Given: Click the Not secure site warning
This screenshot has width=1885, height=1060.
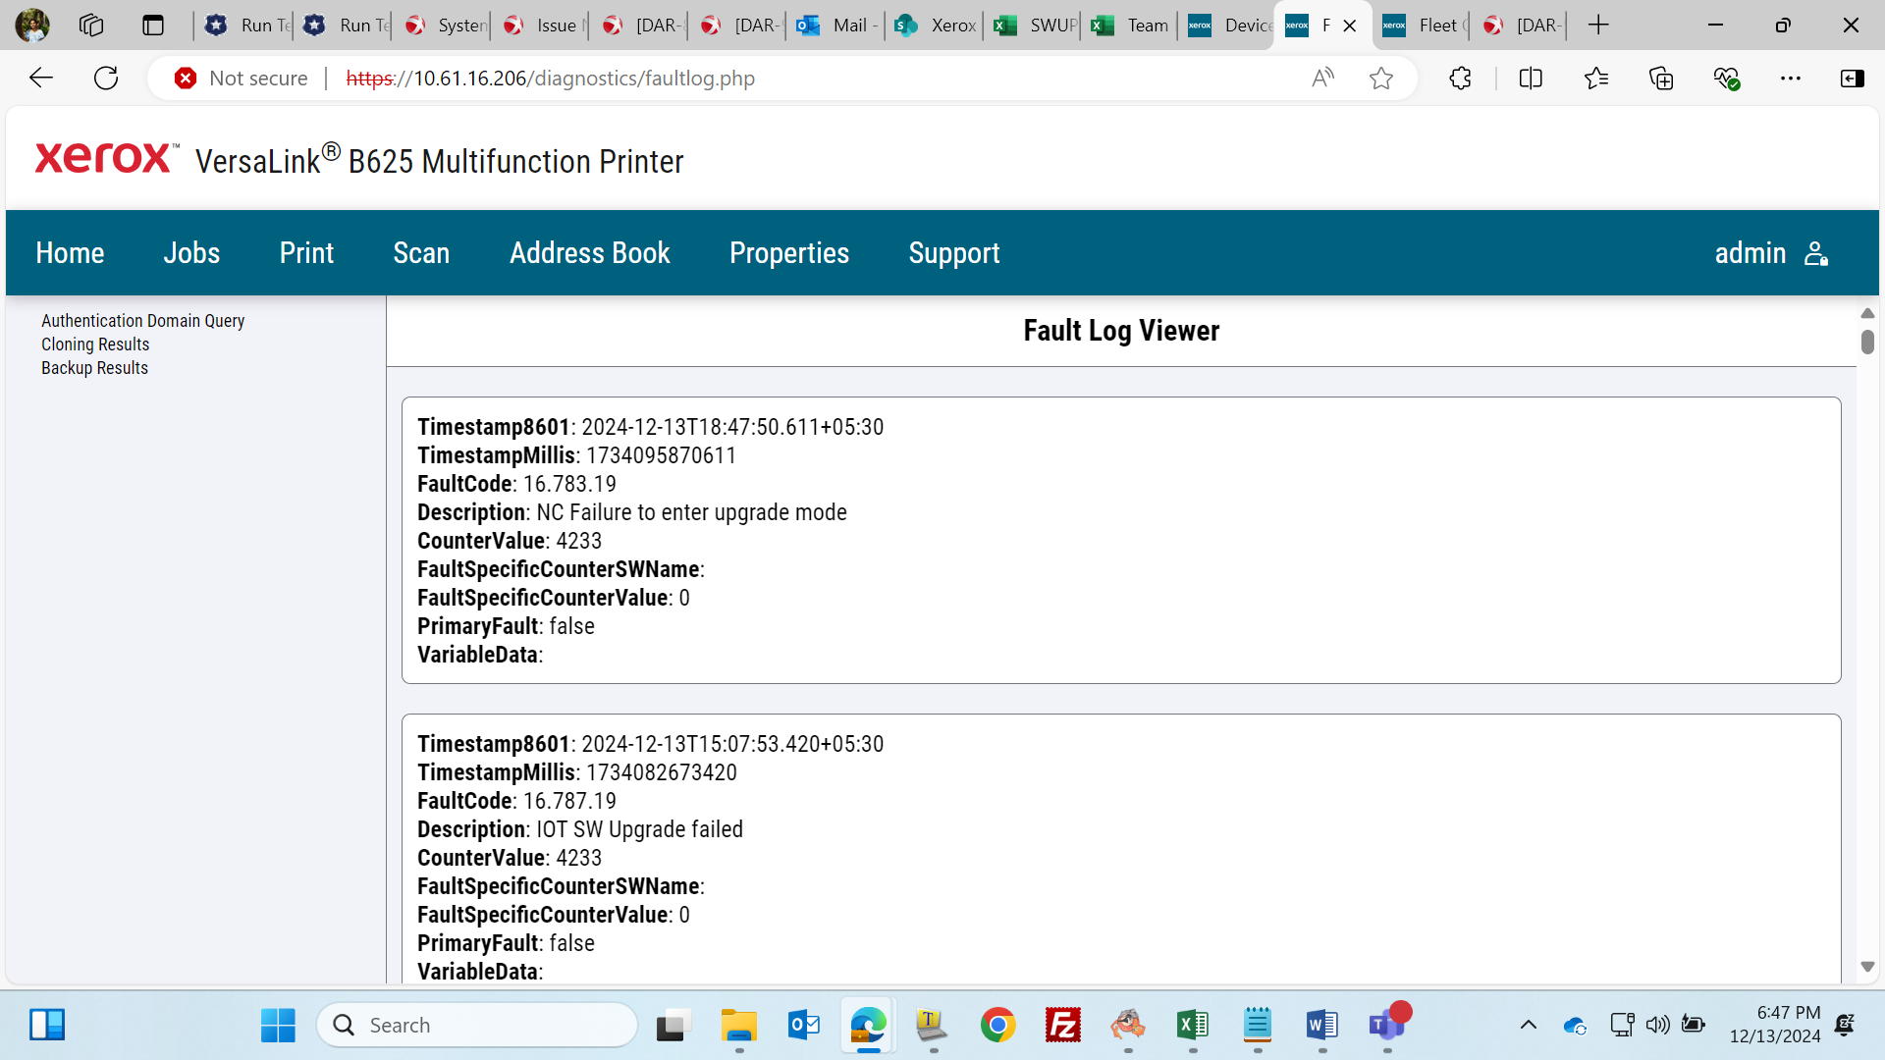Looking at the screenshot, I should (x=241, y=79).
